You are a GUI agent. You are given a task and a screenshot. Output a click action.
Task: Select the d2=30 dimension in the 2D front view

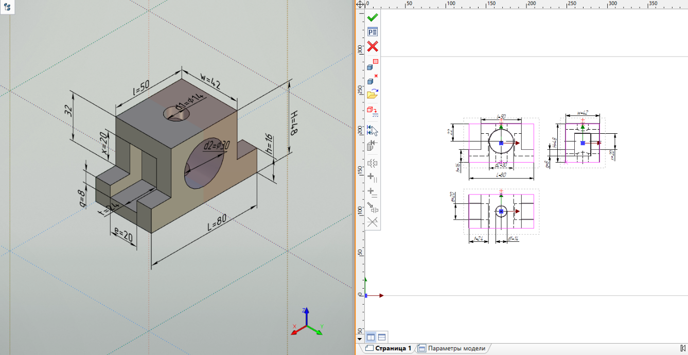[x=501, y=164]
